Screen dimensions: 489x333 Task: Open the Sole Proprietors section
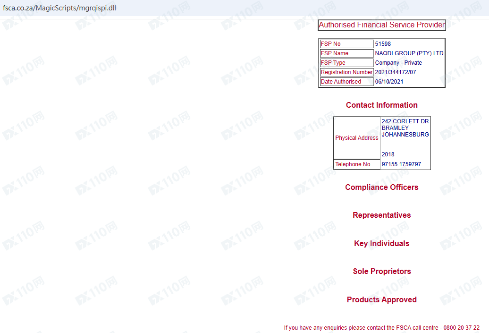point(381,272)
